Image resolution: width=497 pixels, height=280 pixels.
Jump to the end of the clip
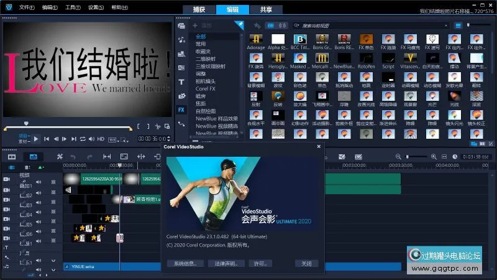coord(73,139)
